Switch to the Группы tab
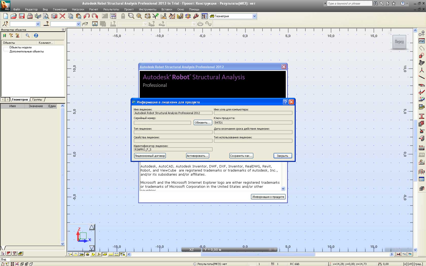Image resolution: width=426 pixels, height=266 pixels. click(37, 100)
